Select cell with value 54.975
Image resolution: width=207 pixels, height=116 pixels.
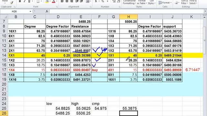click(99, 108)
